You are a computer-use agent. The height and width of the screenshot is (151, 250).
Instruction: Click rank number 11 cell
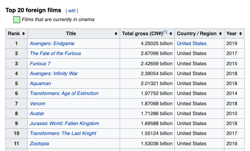(16, 144)
